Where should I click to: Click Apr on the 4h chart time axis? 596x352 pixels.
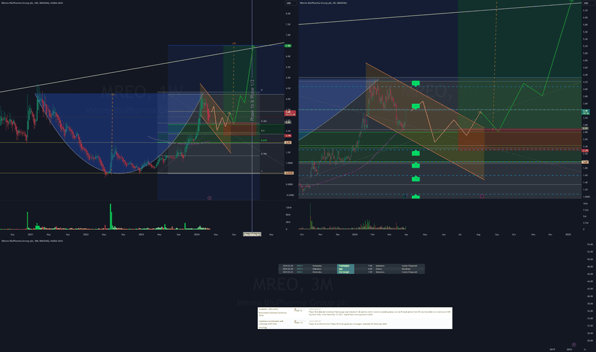[406, 234]
